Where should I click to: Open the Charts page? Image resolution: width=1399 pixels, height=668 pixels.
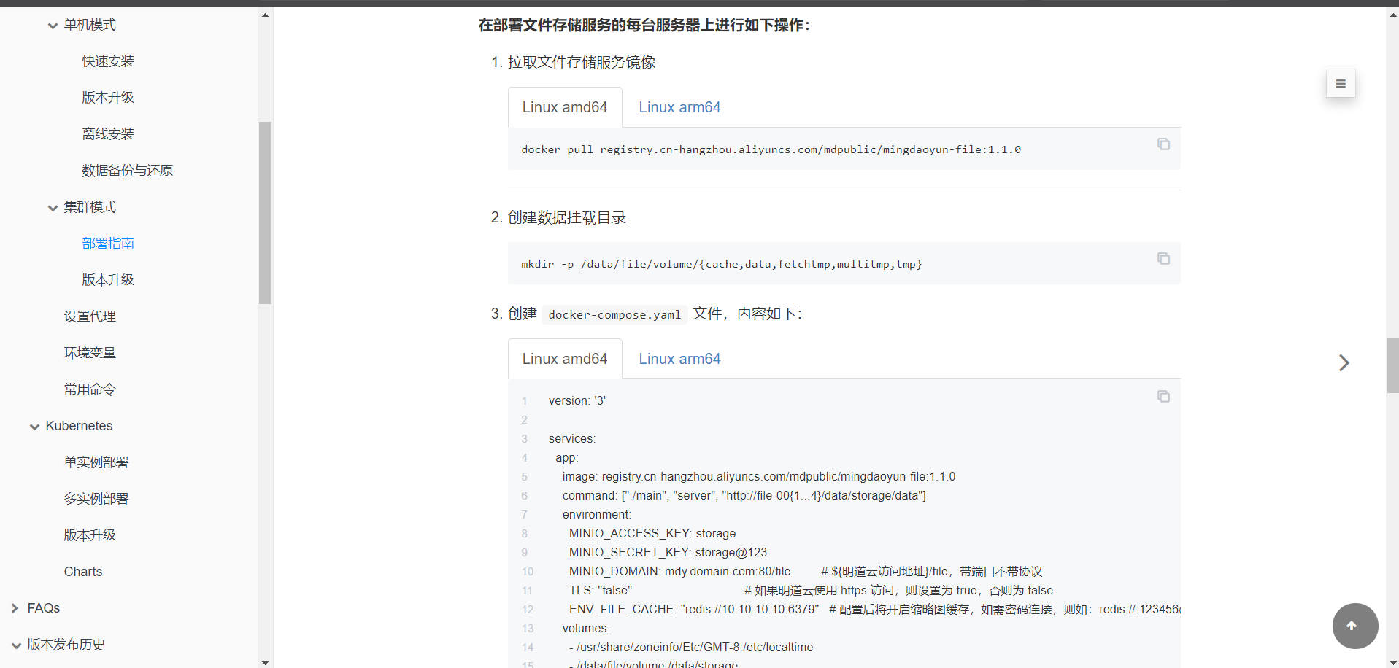(83, 572)
